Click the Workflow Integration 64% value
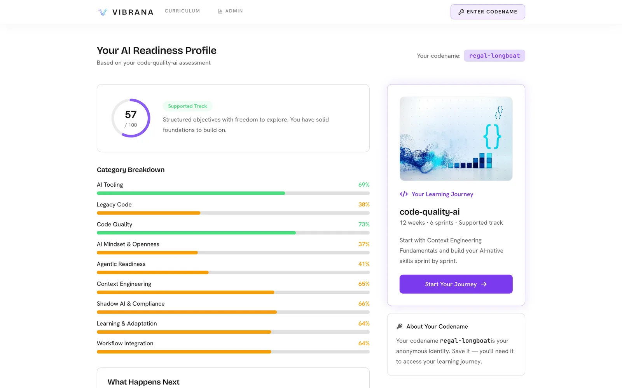 (x=364, y=343)
